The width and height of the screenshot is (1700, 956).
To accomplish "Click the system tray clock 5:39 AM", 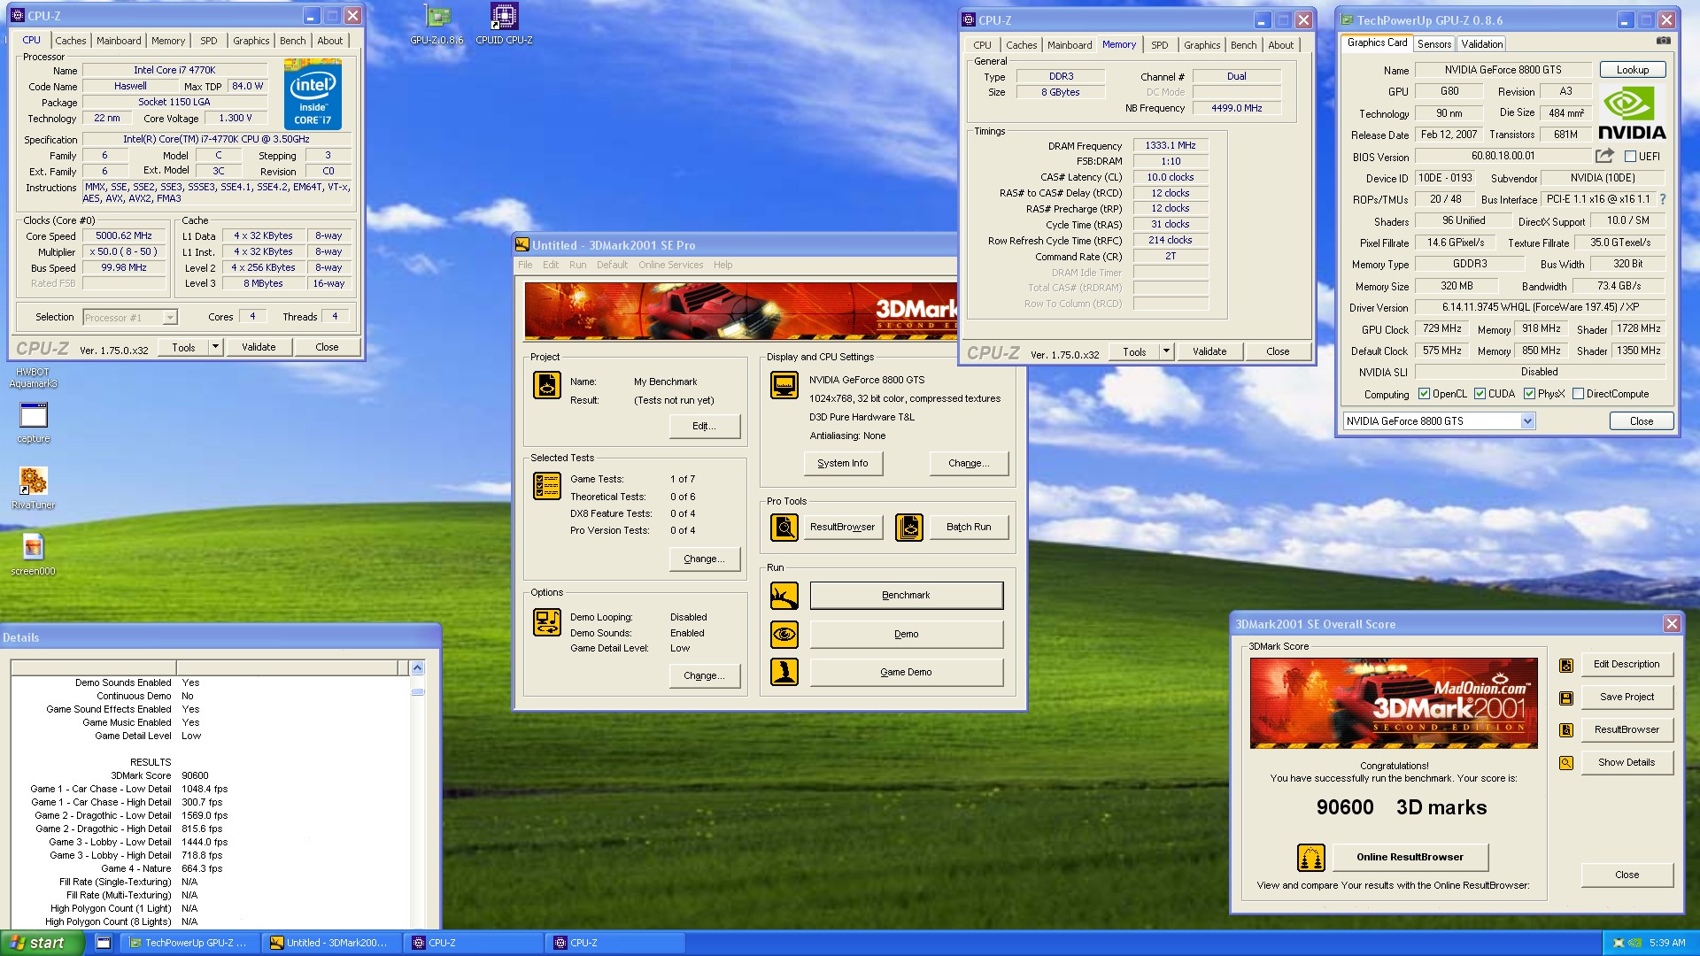I will coord(1666,944).
